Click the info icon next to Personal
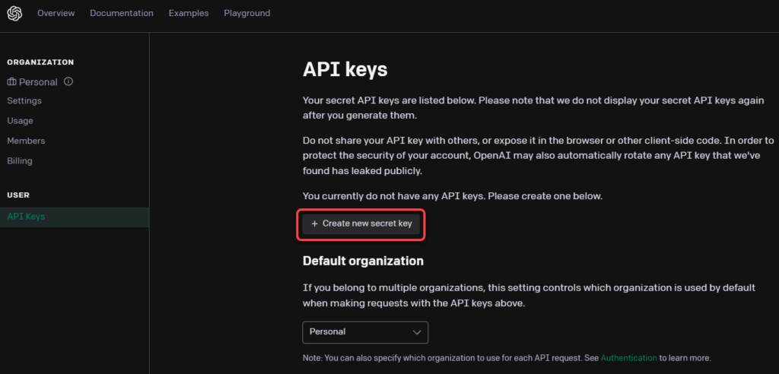The height and width of the screenshot is (374, 779). pyautogui.click(x=68, y=81)
